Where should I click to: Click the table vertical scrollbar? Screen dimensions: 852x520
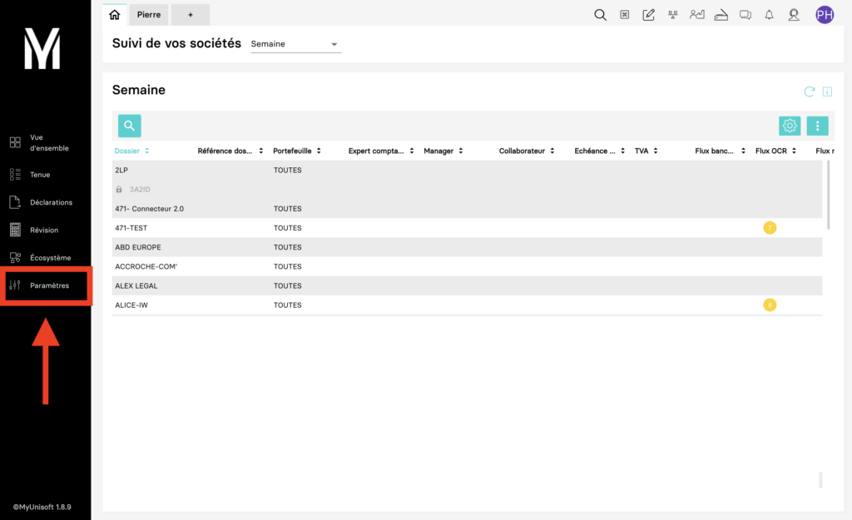pos(828,195)
